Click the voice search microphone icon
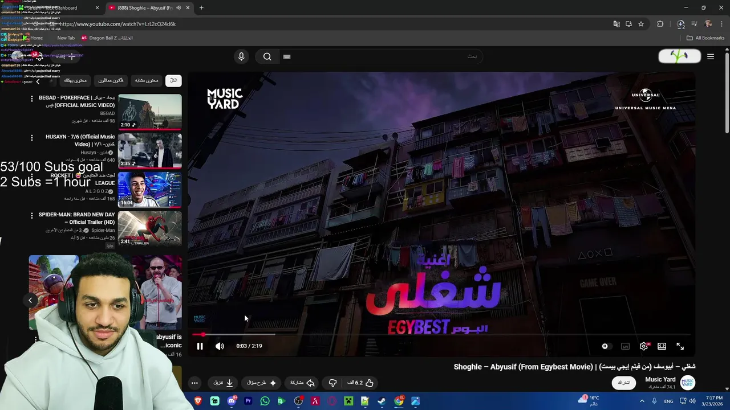 coord(241,56)
